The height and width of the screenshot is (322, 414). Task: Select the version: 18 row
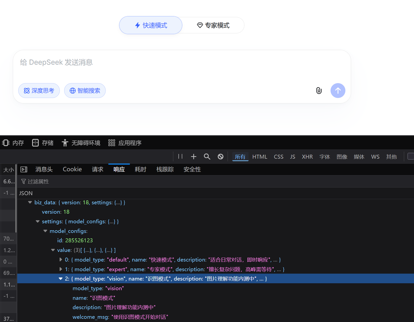click(x=216, y=212)
